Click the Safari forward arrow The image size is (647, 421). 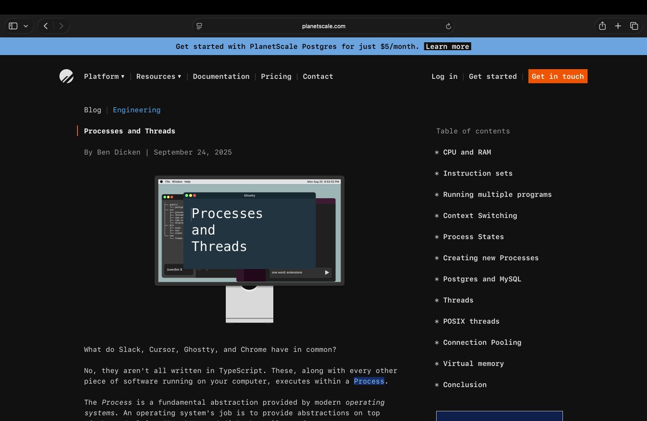61,26
